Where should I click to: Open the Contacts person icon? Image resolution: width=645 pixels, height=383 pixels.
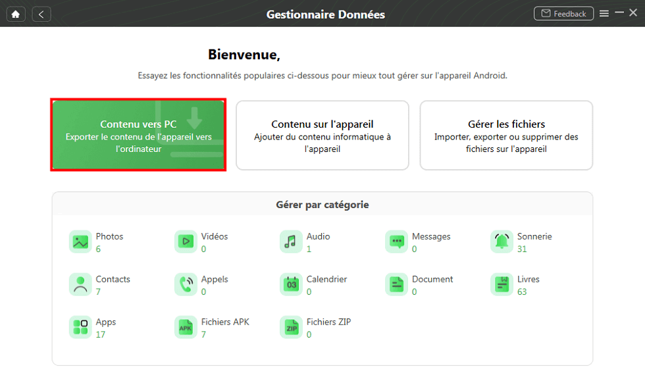coord(80,284)
